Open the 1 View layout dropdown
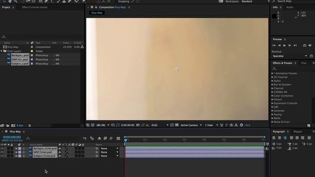The height and width of the screenshot is (177, 315). (211, 125)
